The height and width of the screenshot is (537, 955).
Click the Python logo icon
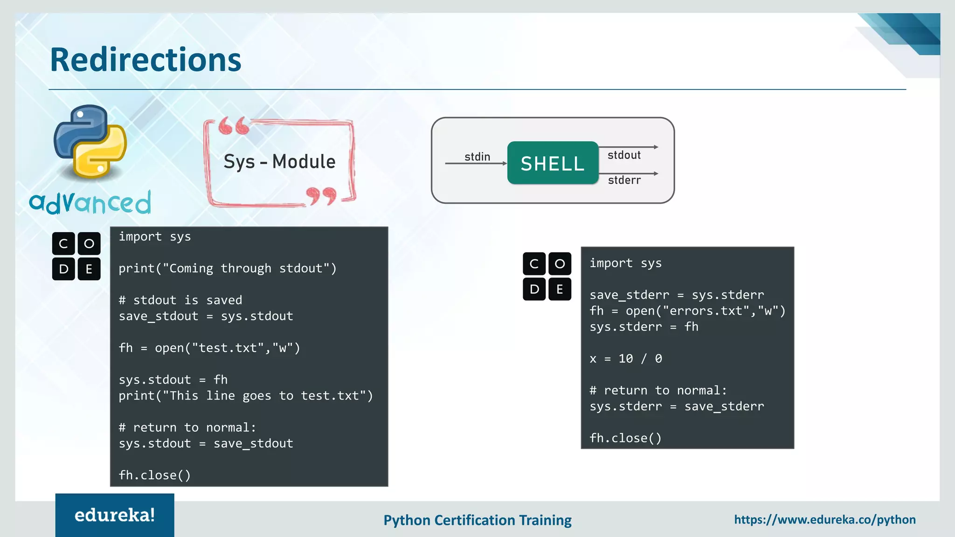tap(90, 142)
